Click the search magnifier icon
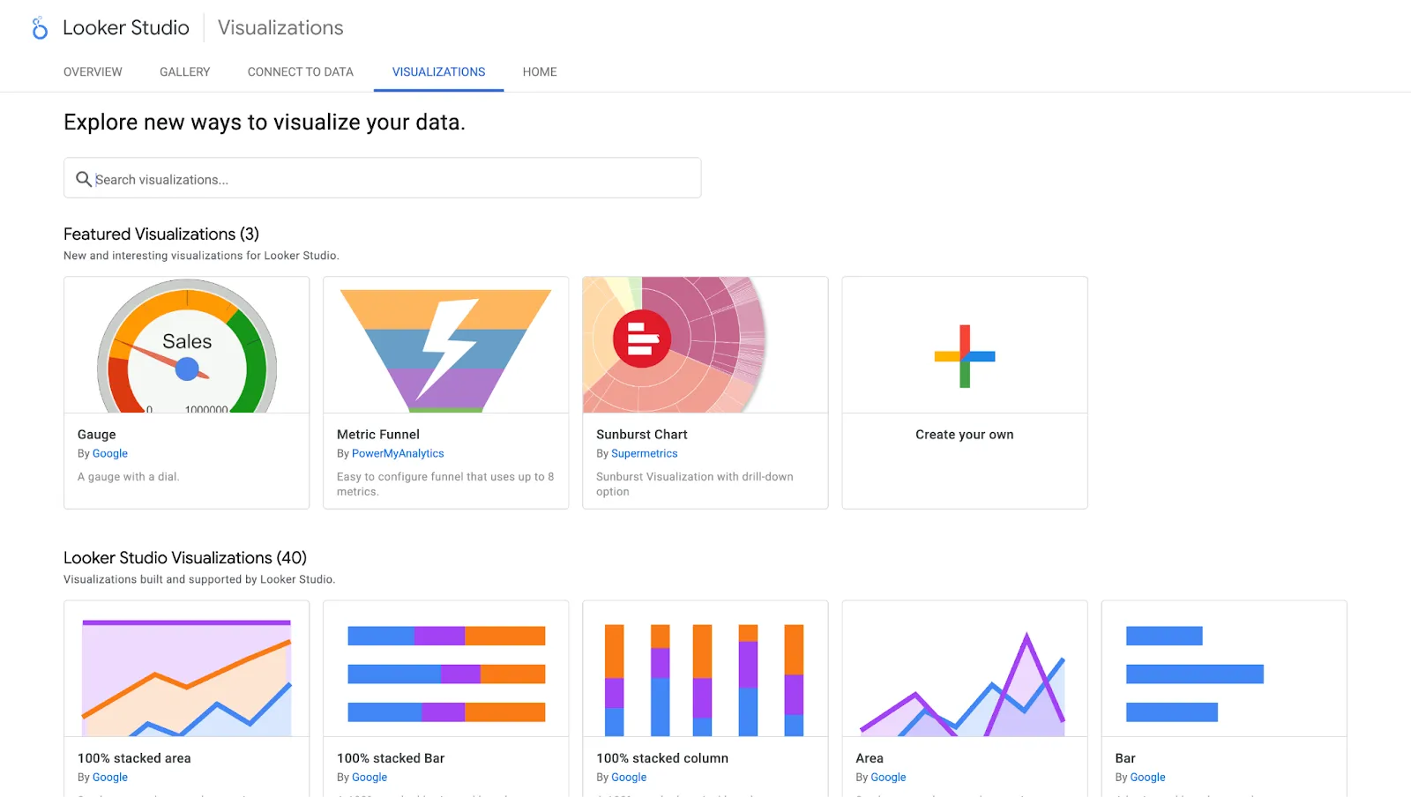Image resolution: width=1411 pixels, height=797 pixels. 85,178
